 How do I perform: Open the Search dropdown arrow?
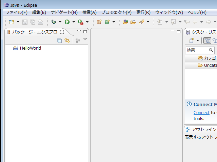click(x=148, y=22)
